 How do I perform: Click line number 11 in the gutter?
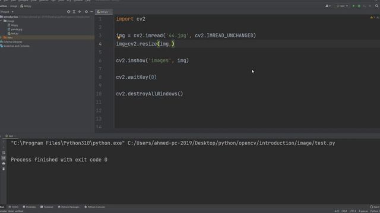[99, 102]
